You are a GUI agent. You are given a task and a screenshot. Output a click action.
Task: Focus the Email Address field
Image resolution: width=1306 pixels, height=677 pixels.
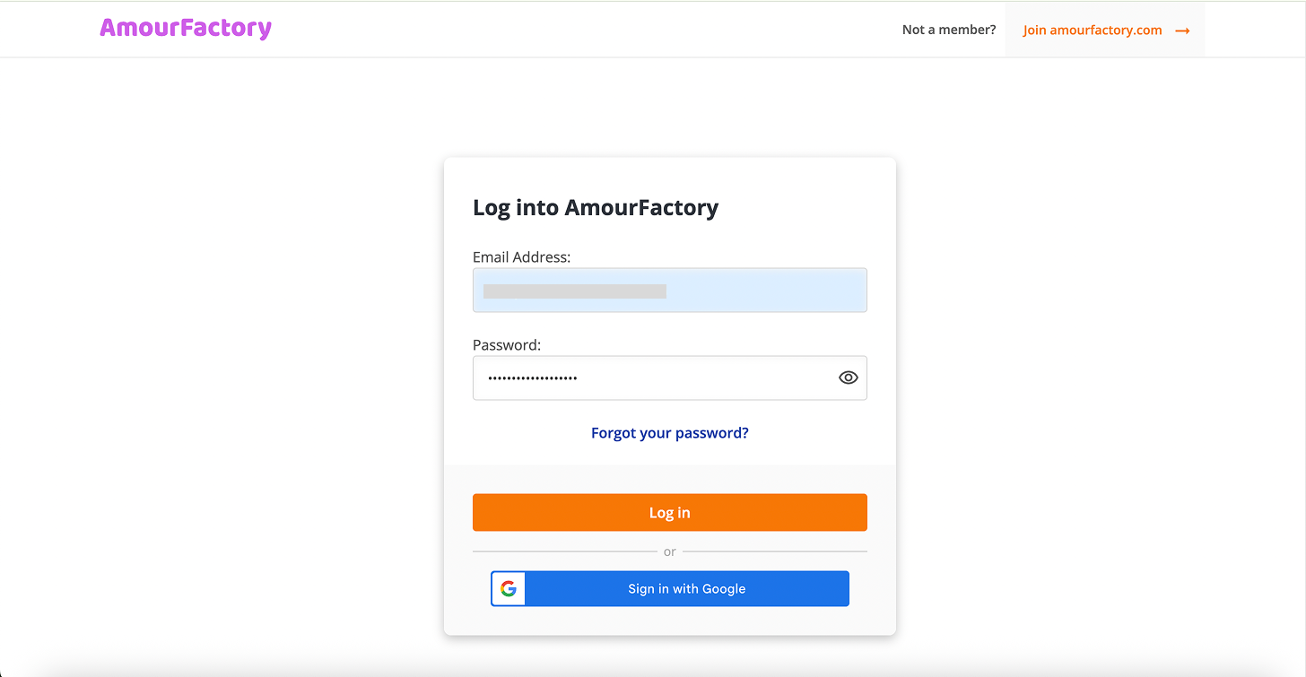(669, 290)
